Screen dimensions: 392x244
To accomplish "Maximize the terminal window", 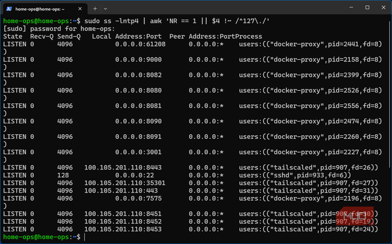I will 367,8.
